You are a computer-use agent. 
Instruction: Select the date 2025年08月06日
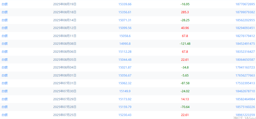coord(65,52)
